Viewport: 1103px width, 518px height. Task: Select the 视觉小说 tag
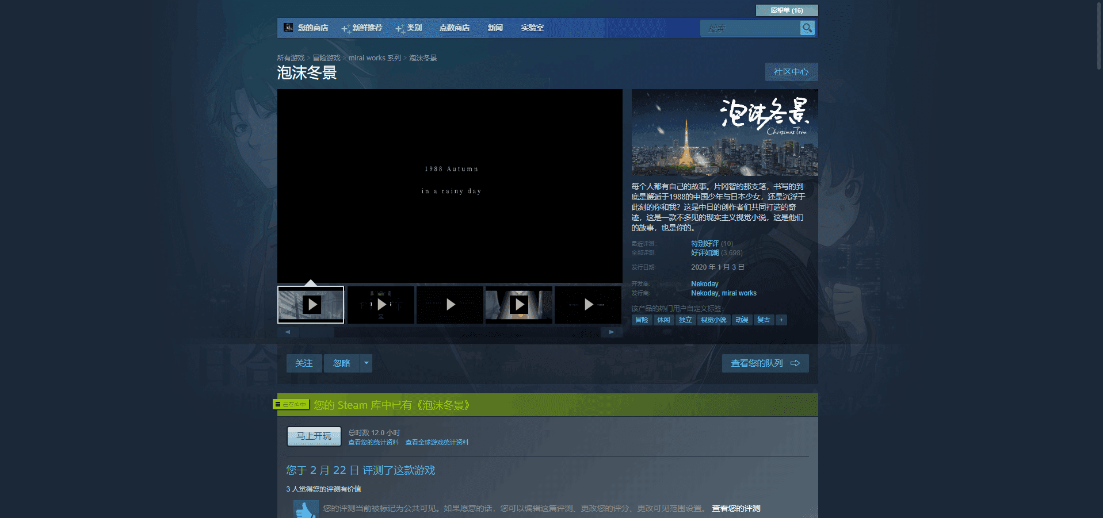713,320
